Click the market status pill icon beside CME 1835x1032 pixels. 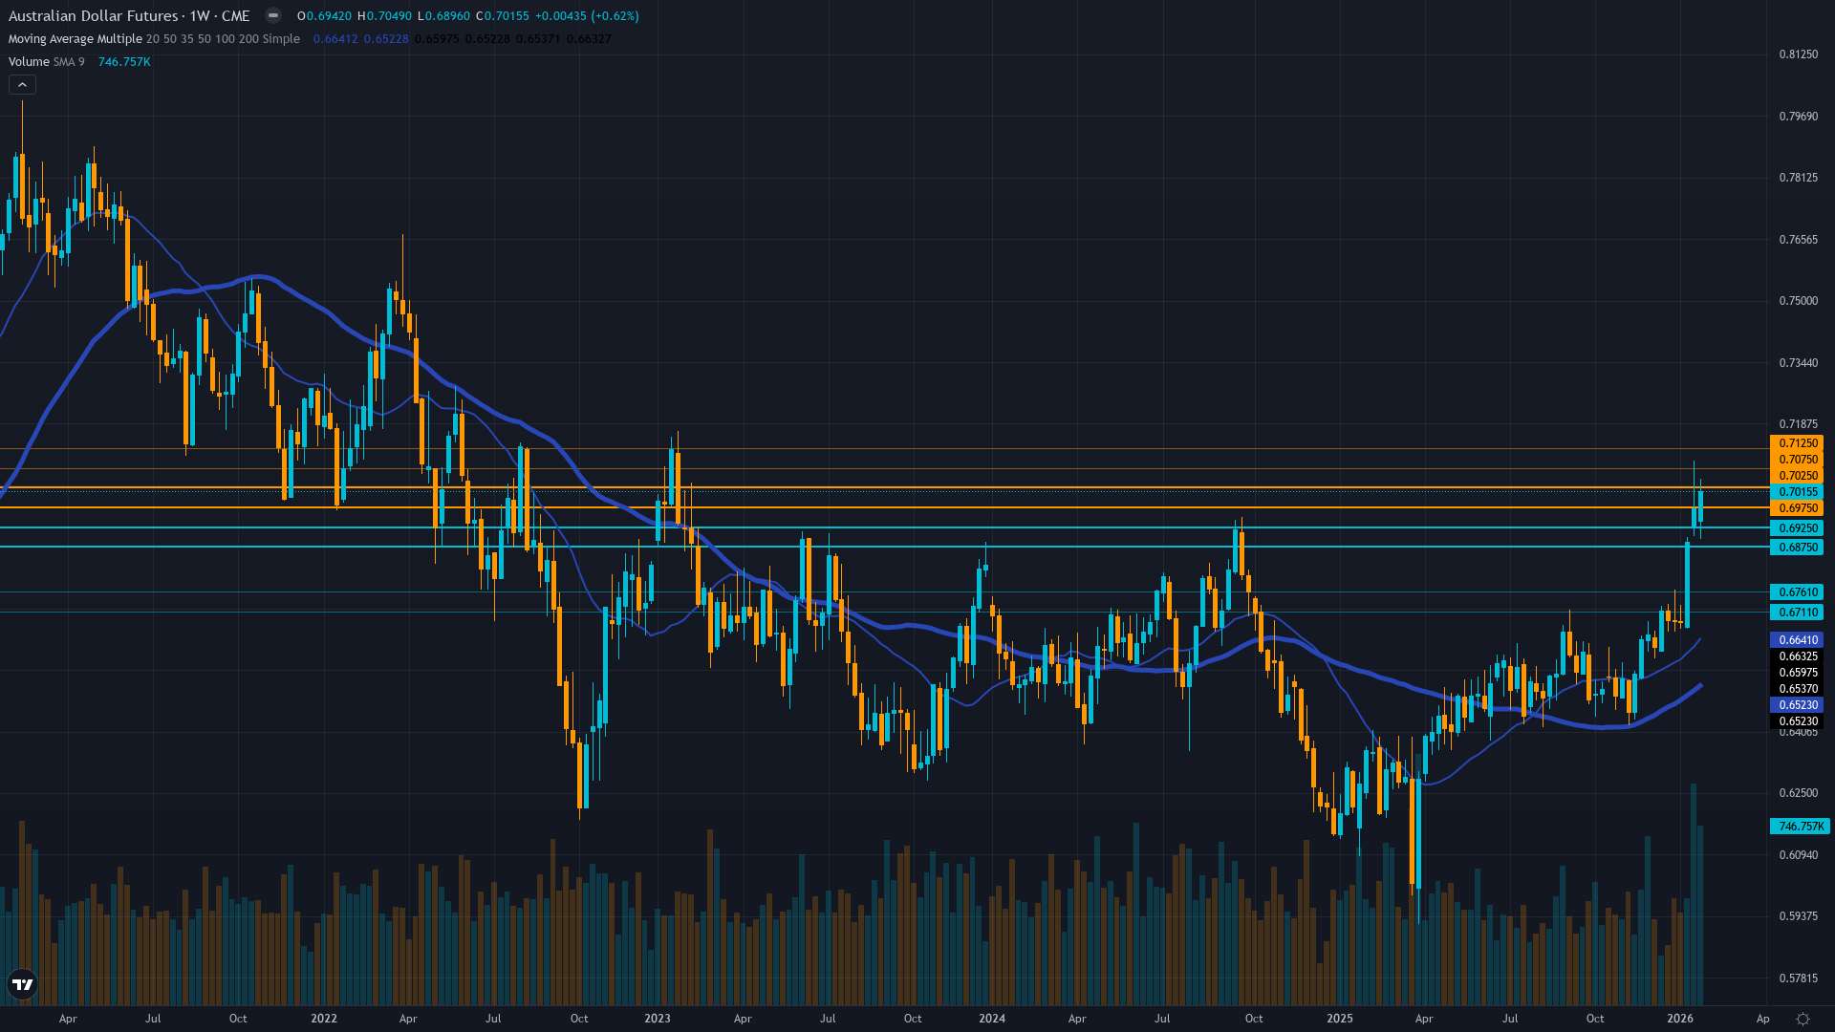pos(273,15)
